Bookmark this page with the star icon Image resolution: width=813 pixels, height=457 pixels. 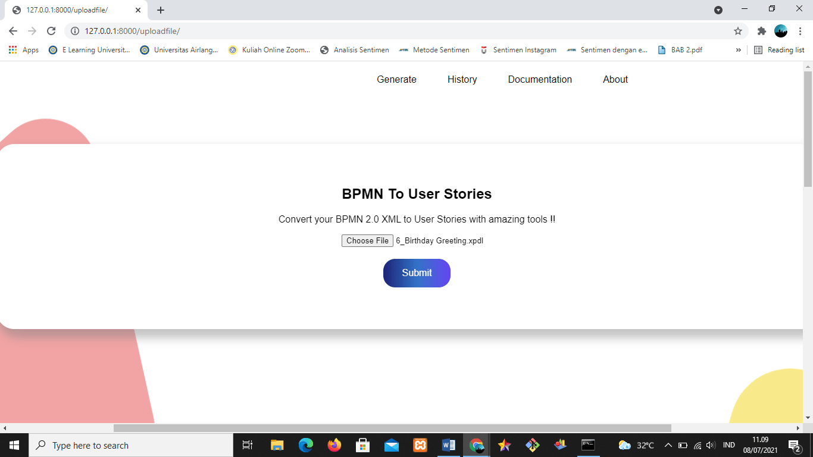[738, 31]
